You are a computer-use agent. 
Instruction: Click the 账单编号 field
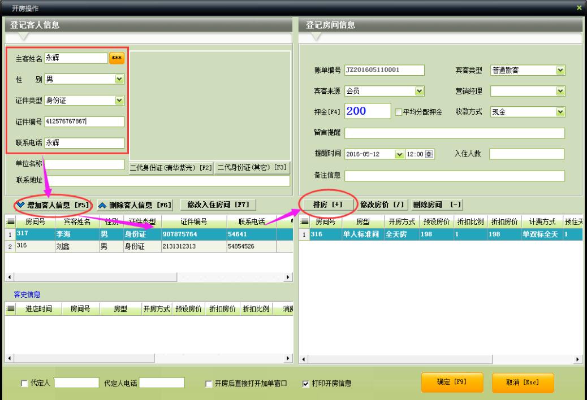click(385, 70)
